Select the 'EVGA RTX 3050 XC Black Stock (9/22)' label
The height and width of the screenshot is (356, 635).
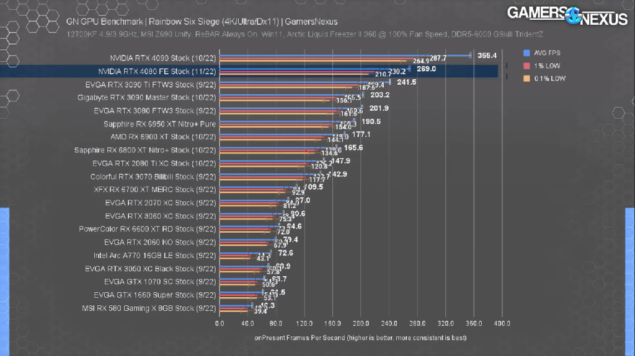151,269
